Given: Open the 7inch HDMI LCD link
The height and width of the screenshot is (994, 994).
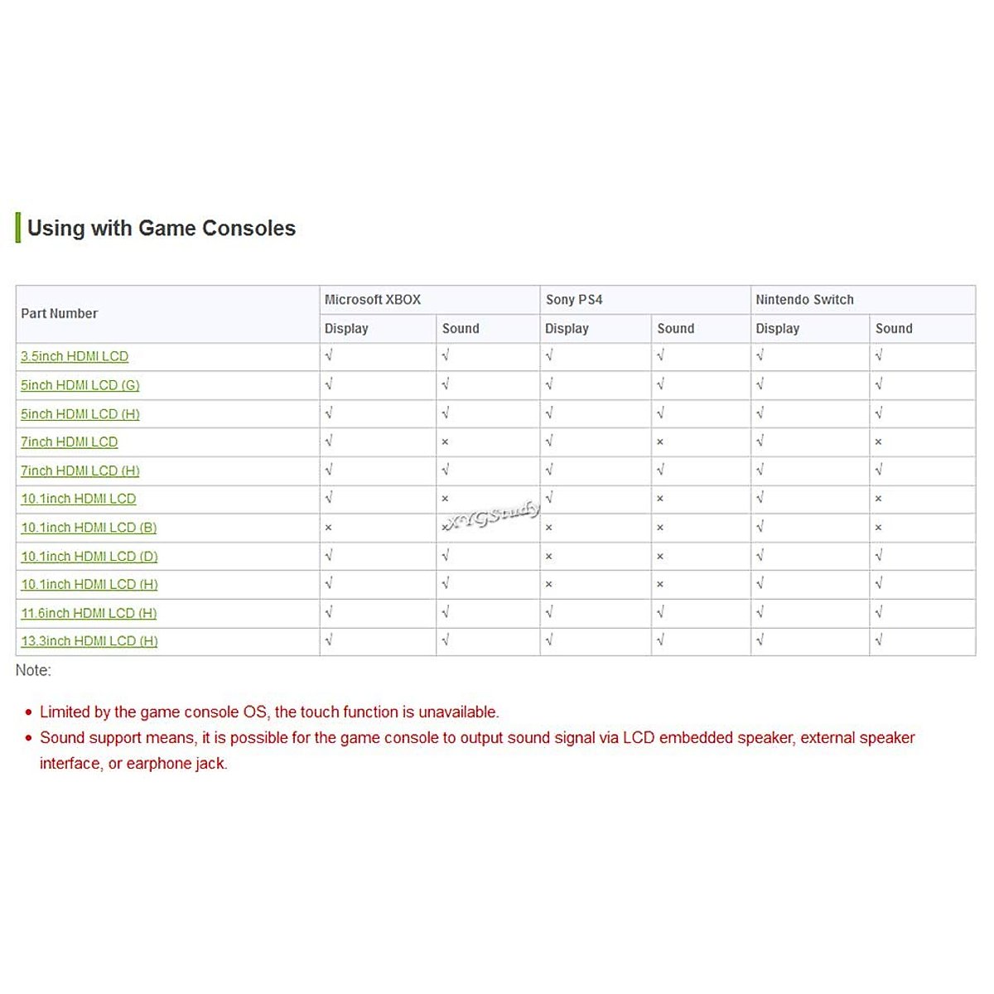Looking at the screenshot, I should point(70,442).
